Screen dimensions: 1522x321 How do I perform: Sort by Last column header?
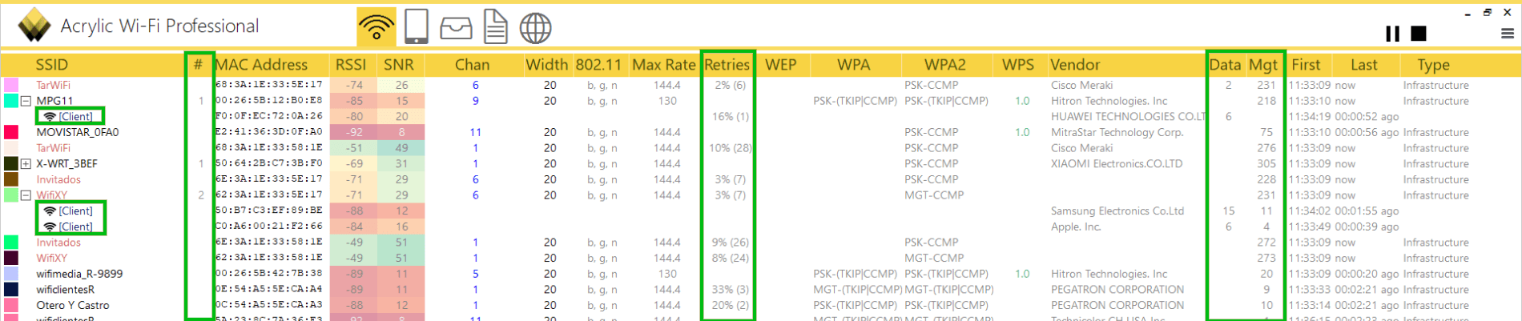tap(1364, 65)
